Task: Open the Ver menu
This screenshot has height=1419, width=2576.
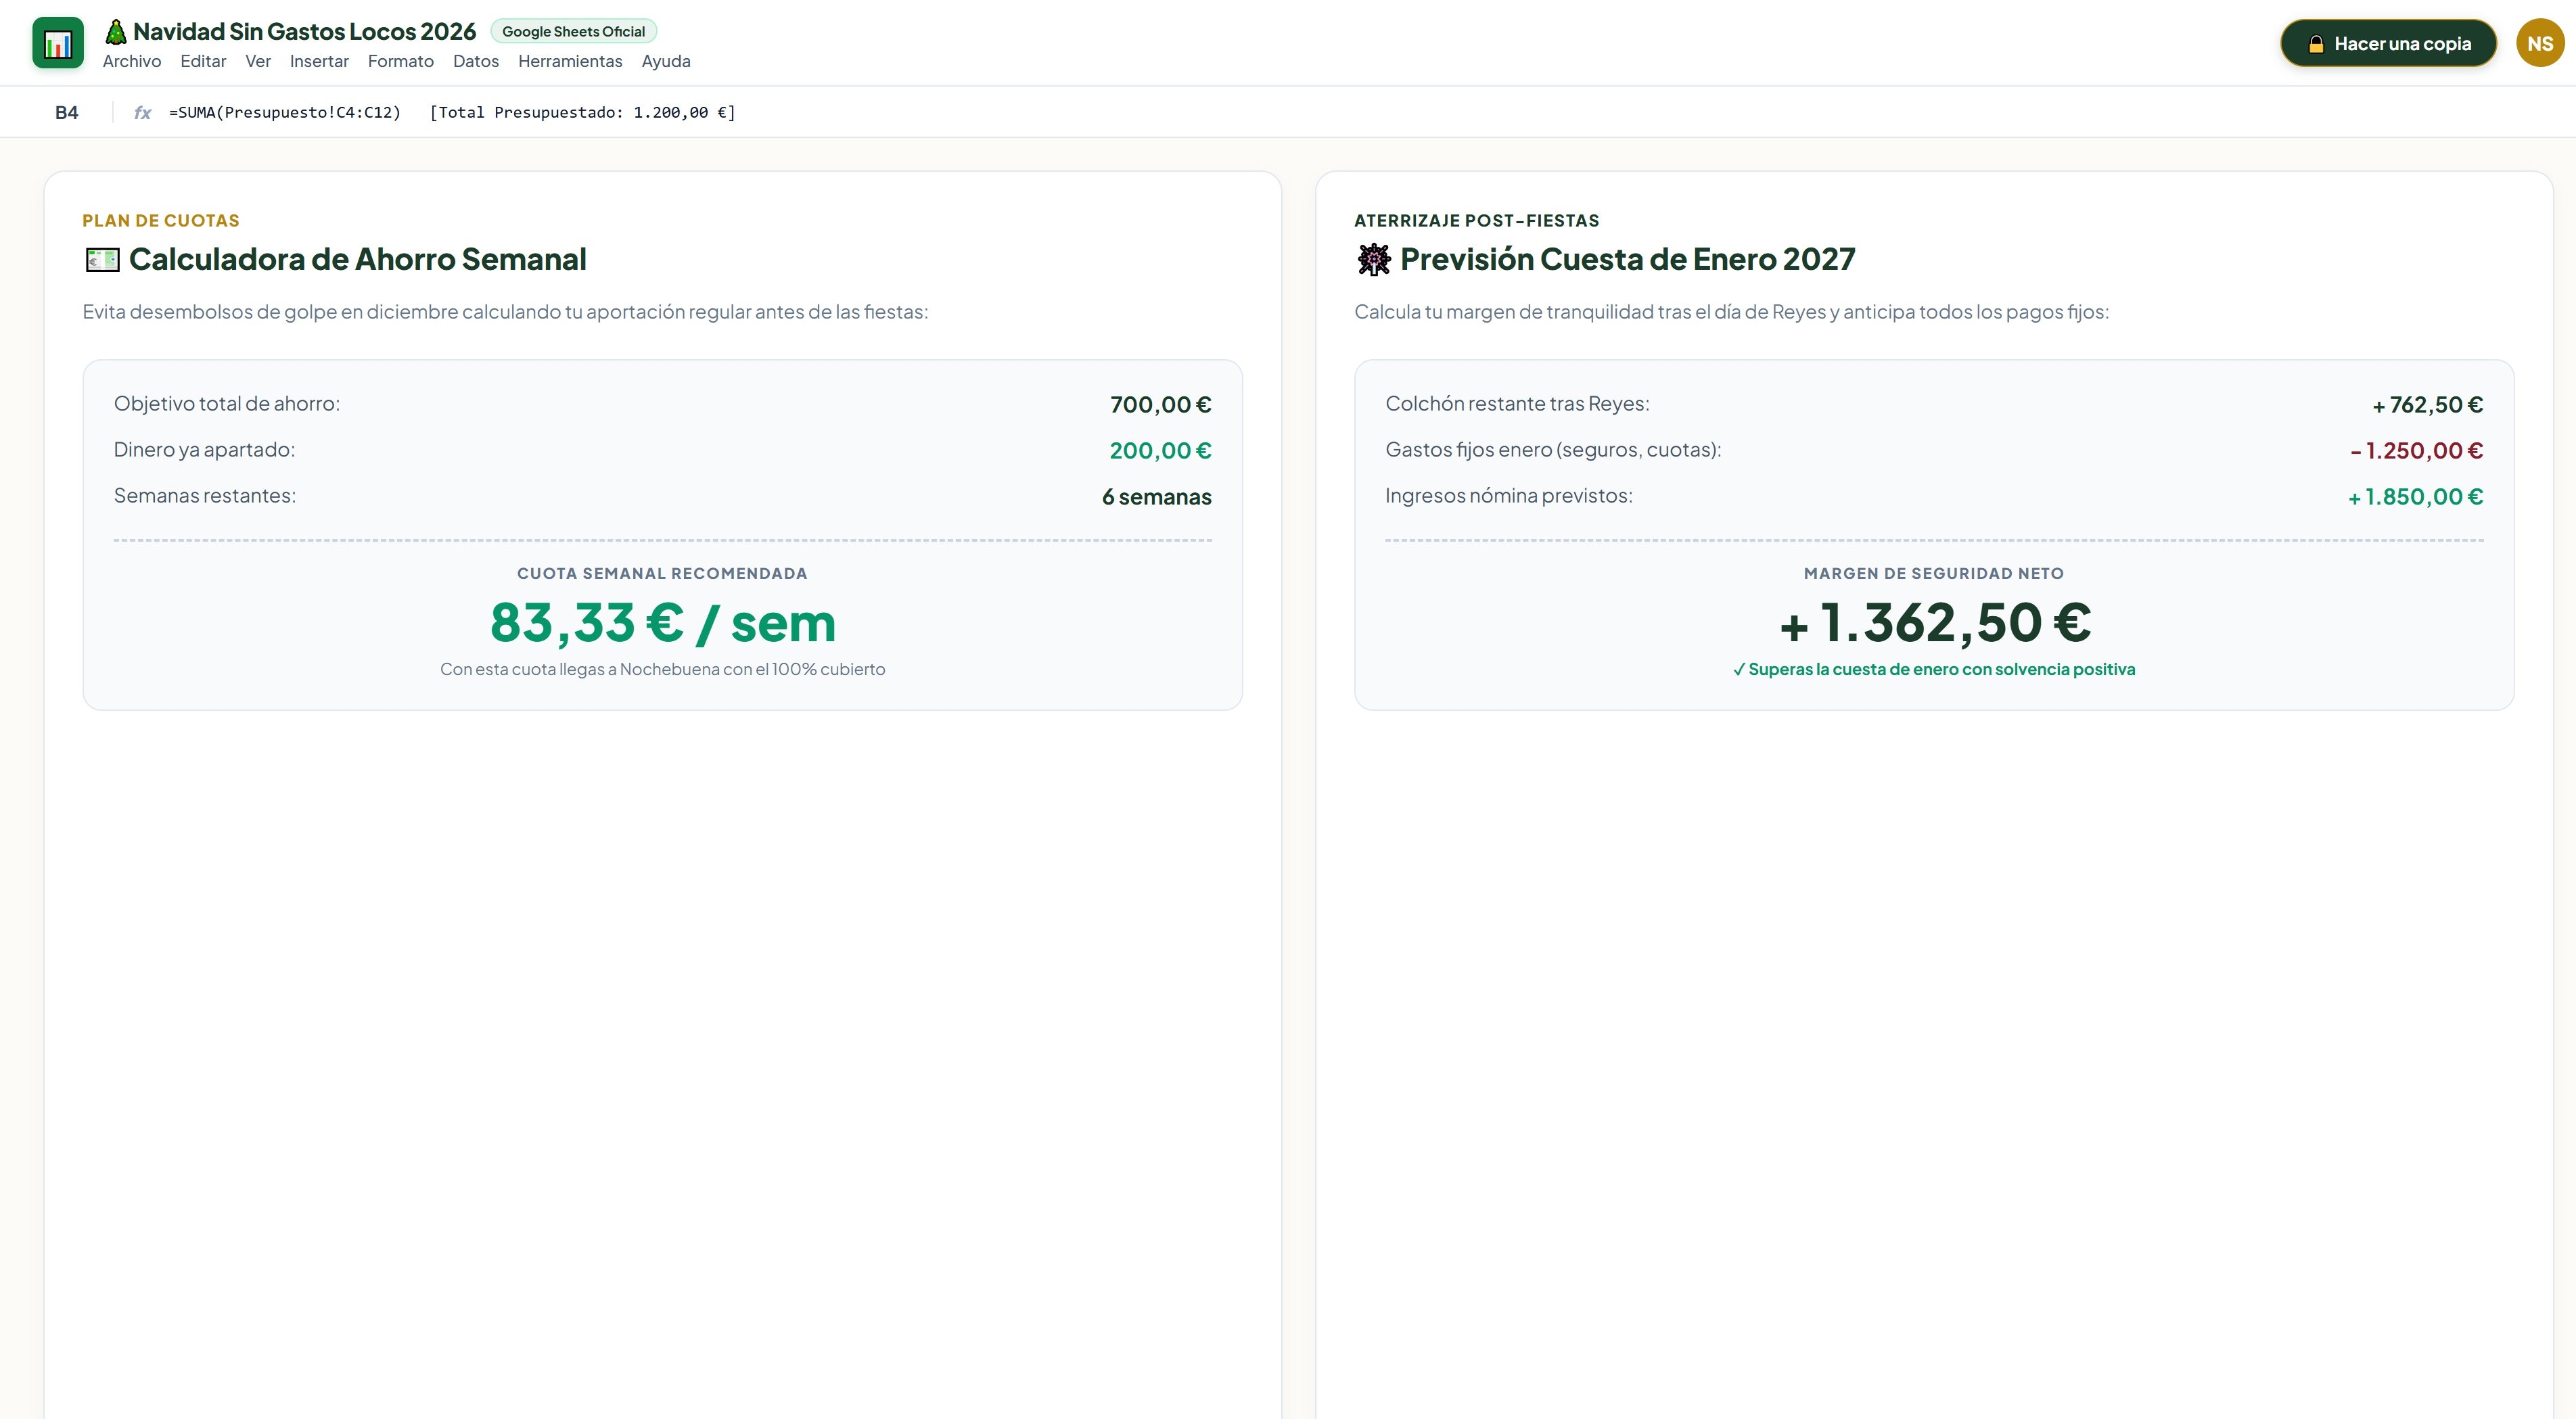Action: [x=258, y=61]
